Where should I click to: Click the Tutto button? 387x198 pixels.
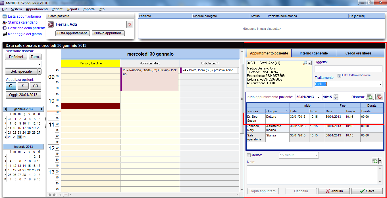(35, 57)
